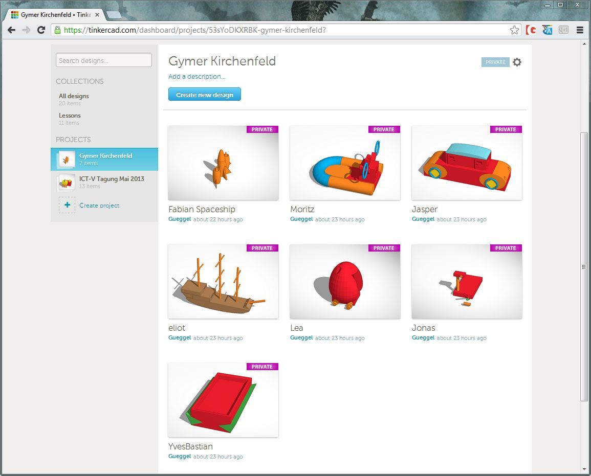Screen dimensions: 591x476
Task: Toggle the project PRIVATE badge in header
Action: point(495,62)
